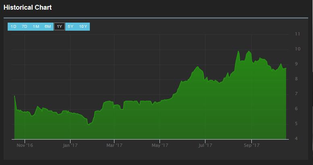Click the May '17 axis label
313x165 pixels.
pos(160,145)
